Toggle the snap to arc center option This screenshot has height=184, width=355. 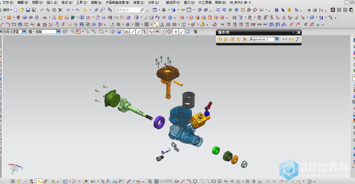tap(163, 32)
